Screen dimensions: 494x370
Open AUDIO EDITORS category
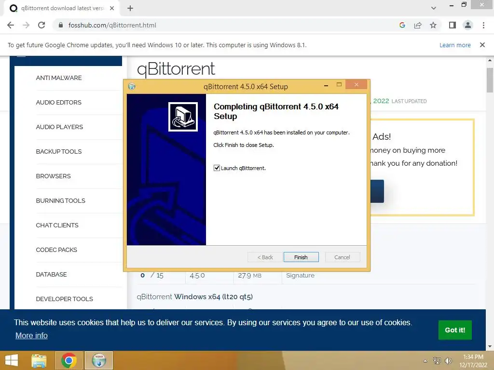tap(58, 102)
